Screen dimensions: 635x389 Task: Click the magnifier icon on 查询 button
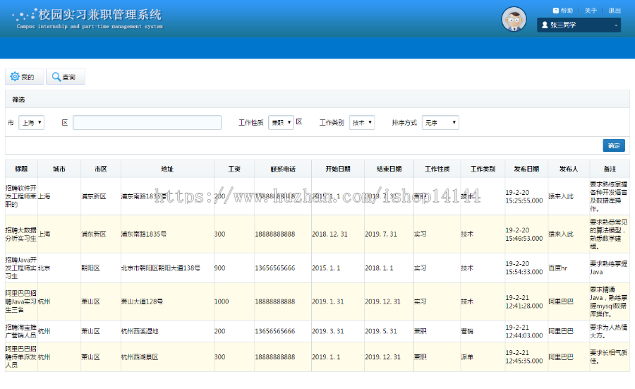coord(56,76)
